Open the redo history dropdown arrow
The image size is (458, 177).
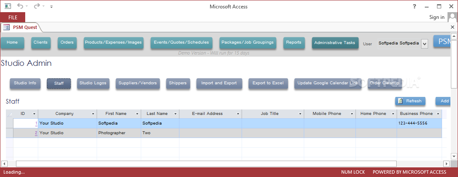click(x=43, y=6)
